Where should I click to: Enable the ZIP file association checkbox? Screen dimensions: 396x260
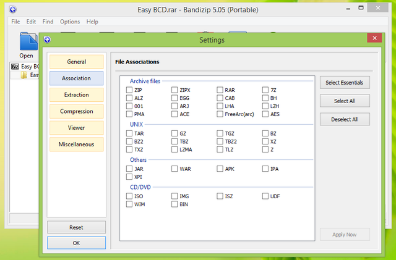pos(129,90)
